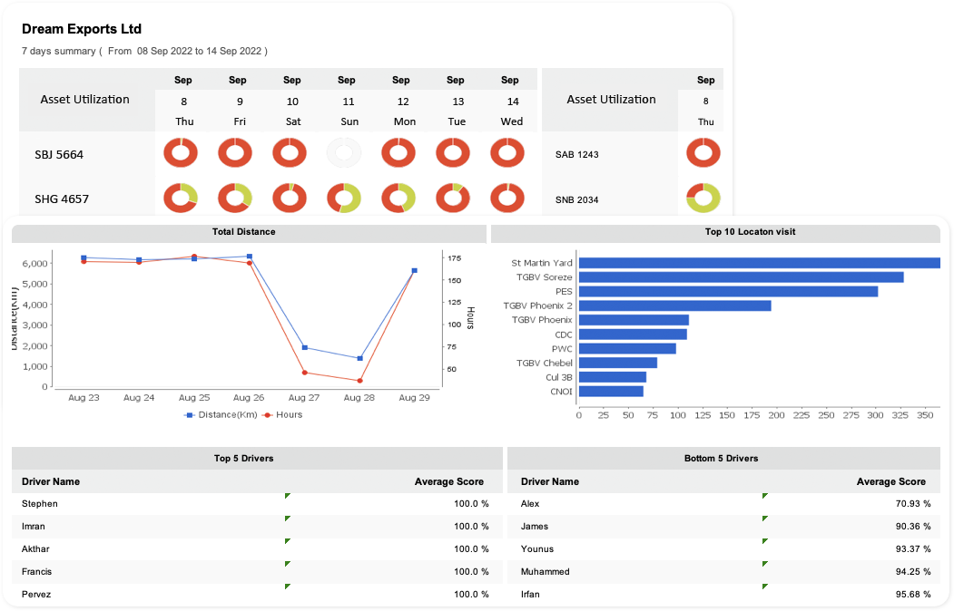
Task: Click SBJ 5664 donut chart for Sep 9
Action: (x=235, y=152)
